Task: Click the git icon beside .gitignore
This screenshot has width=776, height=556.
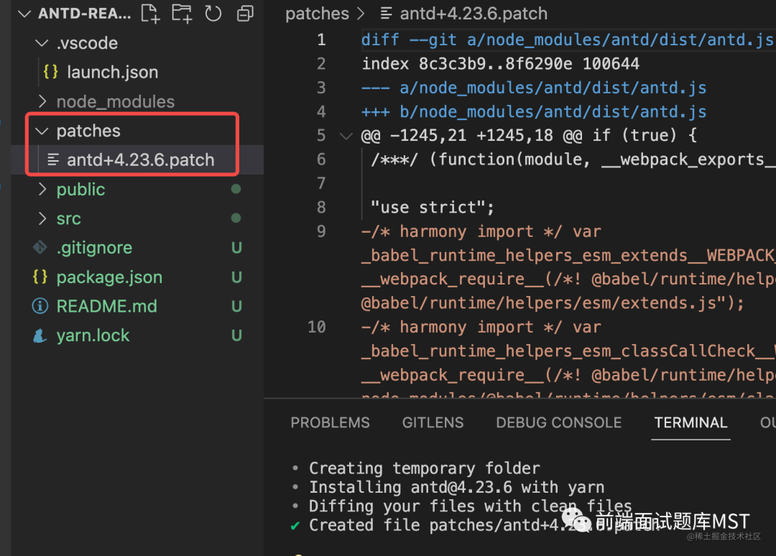Action: (40, 247)
